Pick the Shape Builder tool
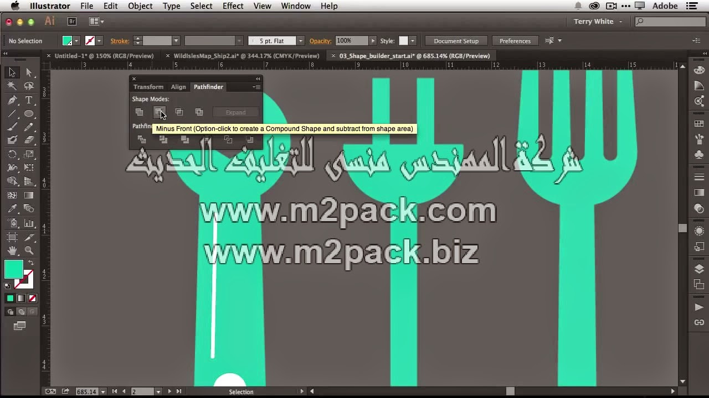 [x=12, y=182]
